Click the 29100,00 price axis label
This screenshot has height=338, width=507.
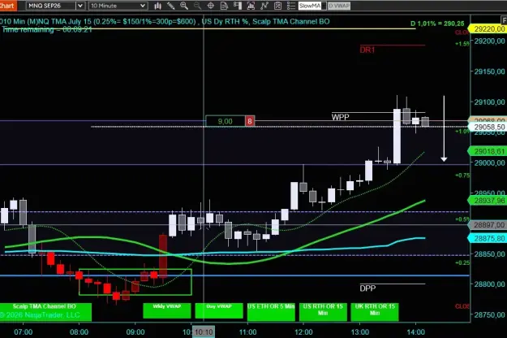[489, 102]
